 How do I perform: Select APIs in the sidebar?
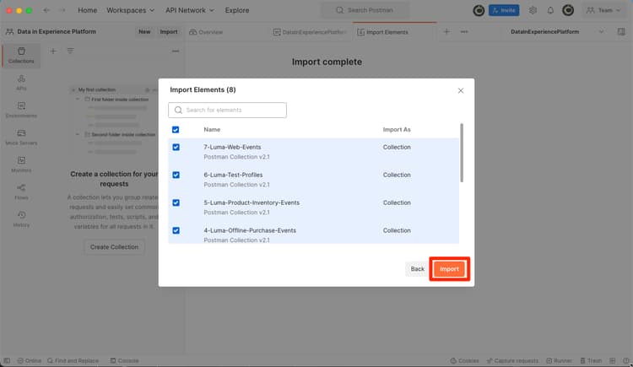coord(21,83)
